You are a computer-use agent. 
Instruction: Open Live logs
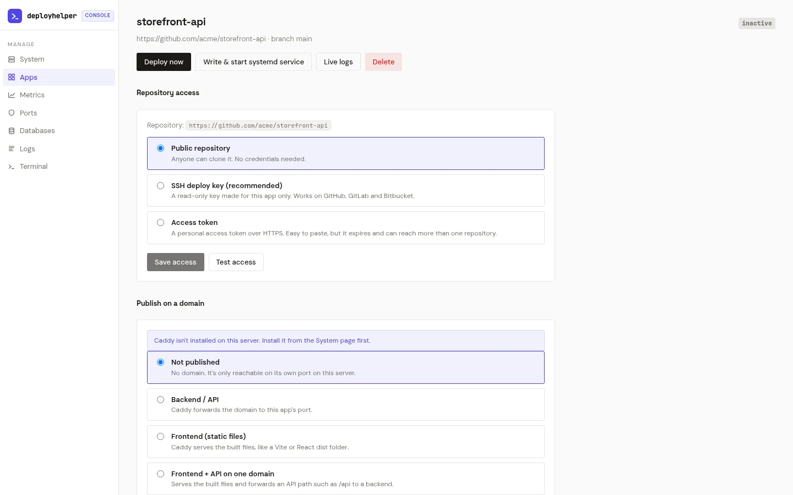point(338,62)
